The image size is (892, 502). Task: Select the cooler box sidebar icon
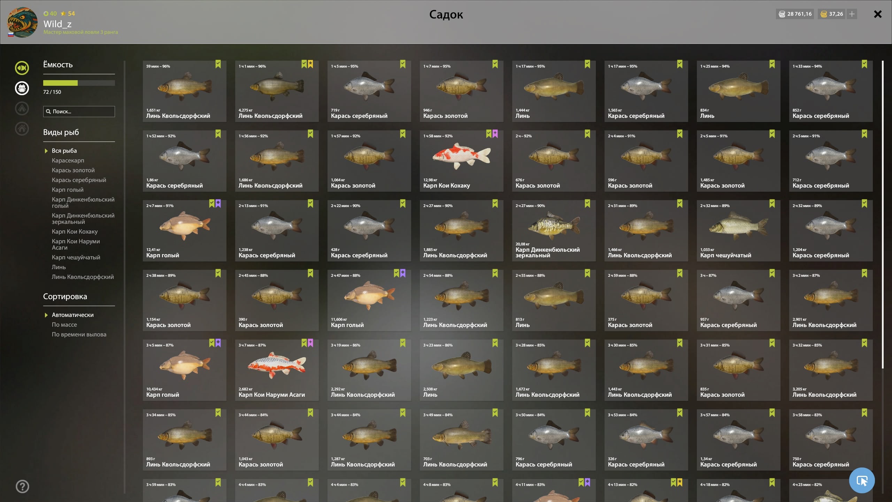click(22, 88)
